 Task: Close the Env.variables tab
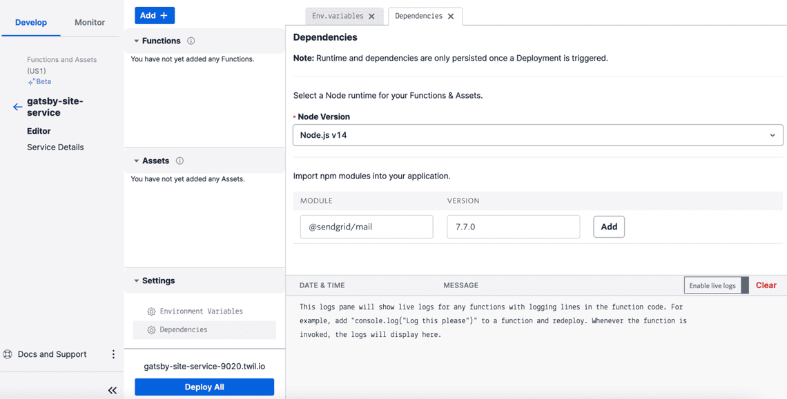pos(372,17)
